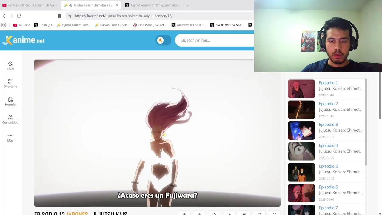The image size is (382, 215).
Task: Click the date 2026-01-08 under Episodio 1
Action: tap(326, 95)
